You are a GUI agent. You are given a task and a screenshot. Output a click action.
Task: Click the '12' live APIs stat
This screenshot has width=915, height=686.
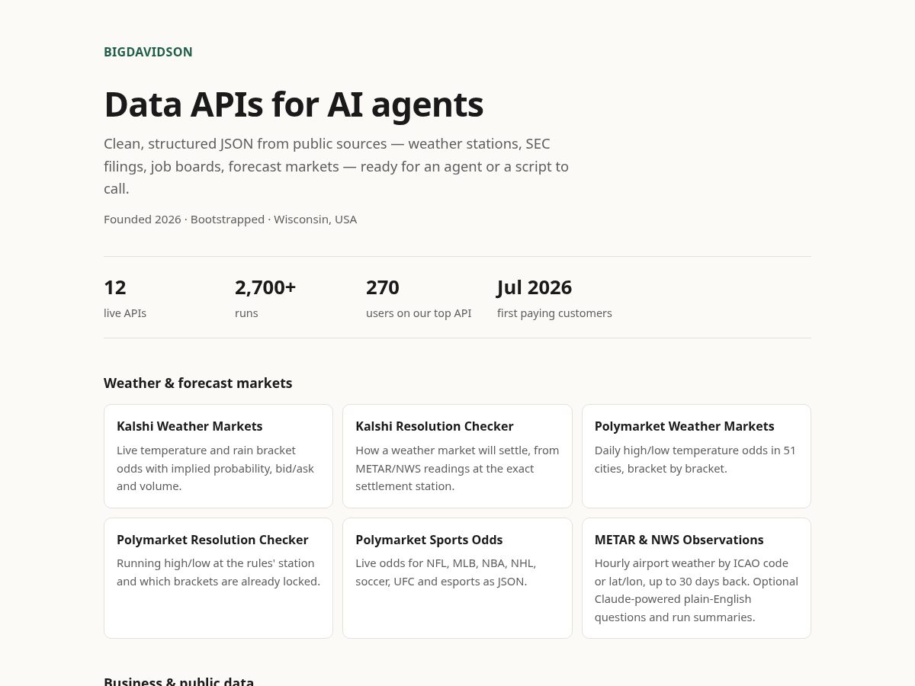(x=115, y=287)
